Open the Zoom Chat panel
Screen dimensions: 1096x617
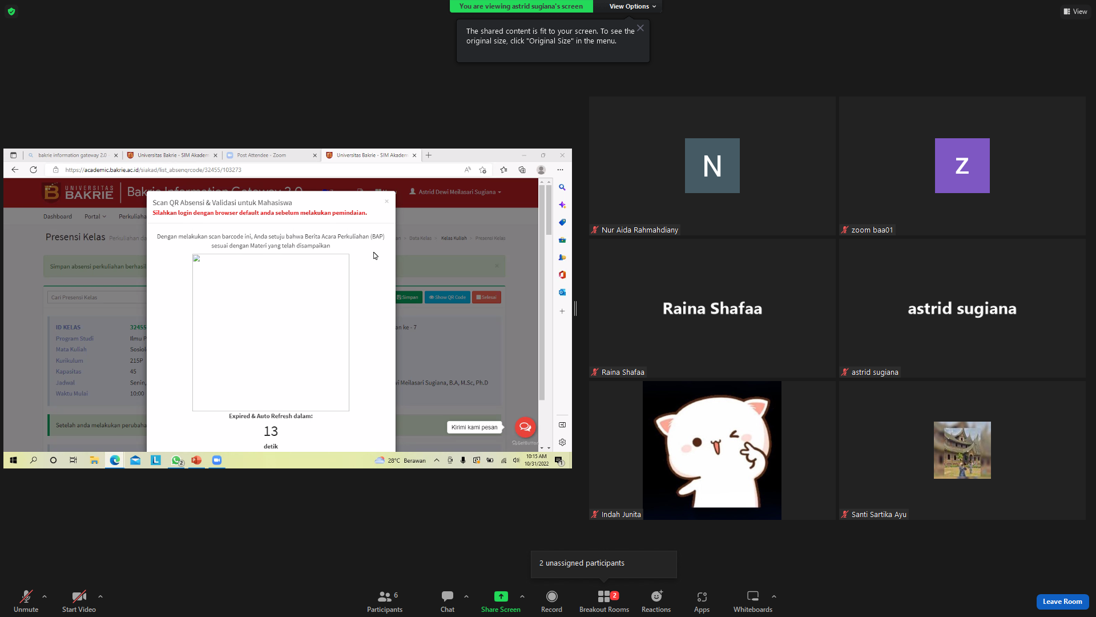pyautogui.click(x=448, y=601)
